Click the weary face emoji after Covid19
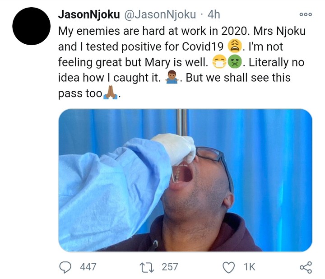The height and width of the screenshot is (279, 325). click(236, 46)
